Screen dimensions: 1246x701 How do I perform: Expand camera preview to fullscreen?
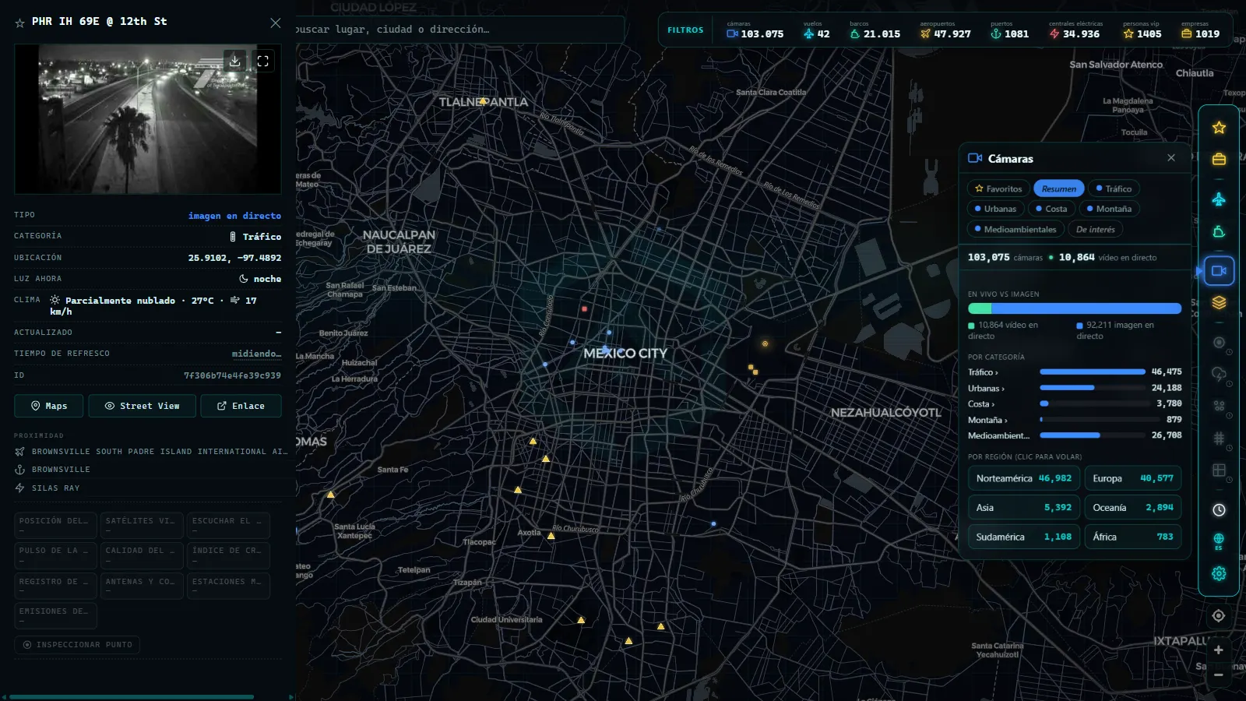click(263, 61)
